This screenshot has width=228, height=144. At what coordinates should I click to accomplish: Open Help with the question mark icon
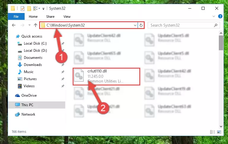click(x=220, y=16)
